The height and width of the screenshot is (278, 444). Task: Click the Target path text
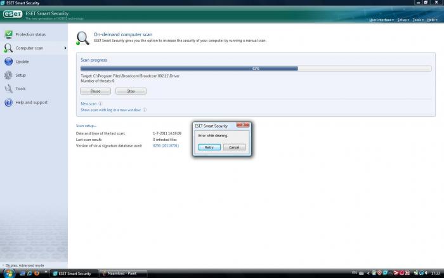(x=130, y=76)
